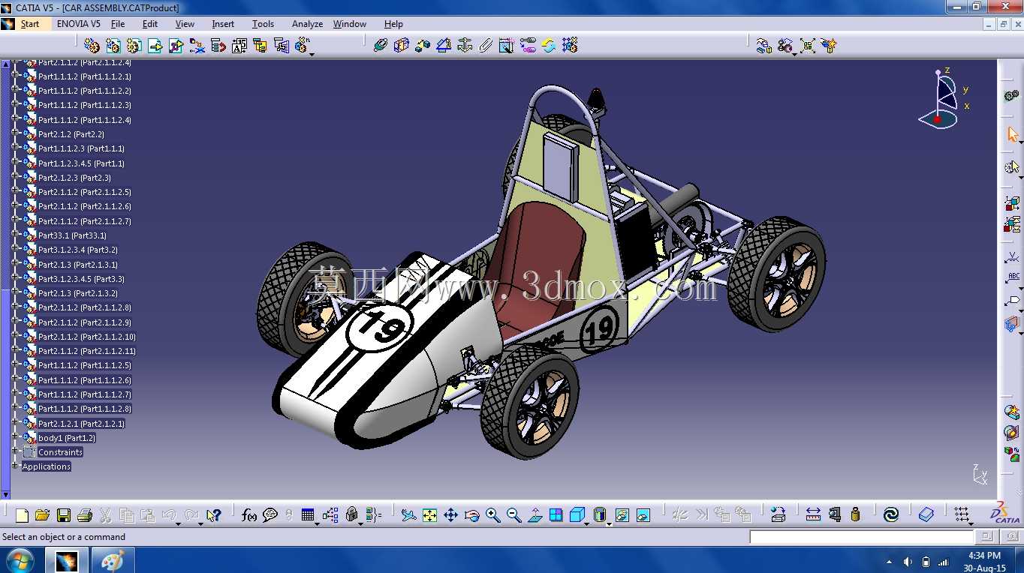Open the Analyze menu
Image resolution: width=1024 pixels, height=573 pixels.
307,24
